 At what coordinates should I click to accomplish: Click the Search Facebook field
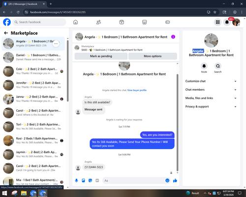tap(39, 22)
